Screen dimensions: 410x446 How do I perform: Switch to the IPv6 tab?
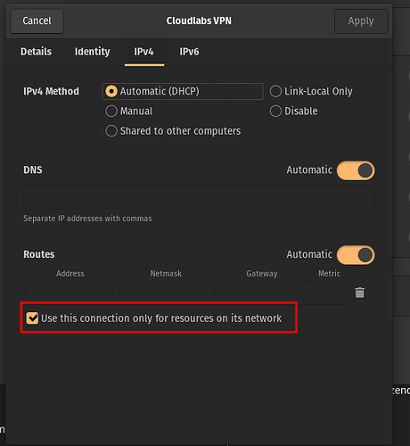point(189,52)
